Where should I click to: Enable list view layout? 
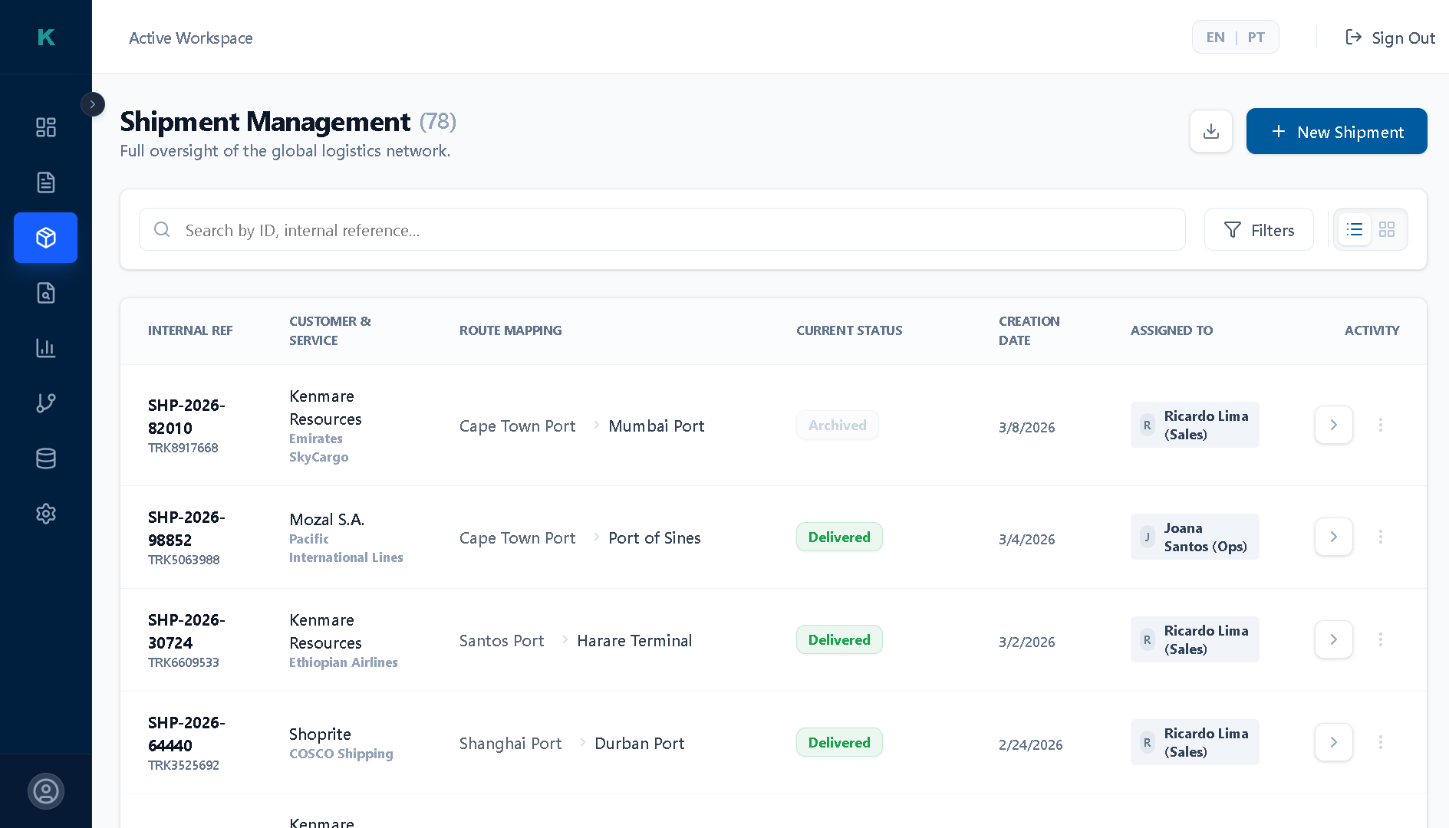(1354, 229)
